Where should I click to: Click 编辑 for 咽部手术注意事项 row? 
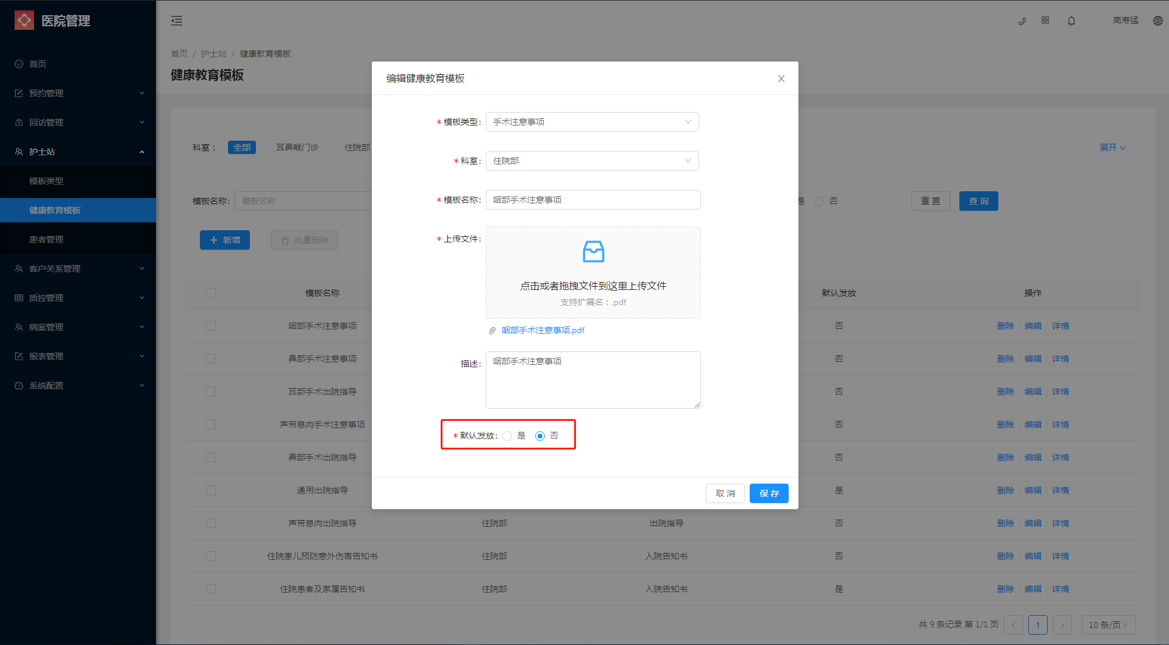coord(1033,326)
